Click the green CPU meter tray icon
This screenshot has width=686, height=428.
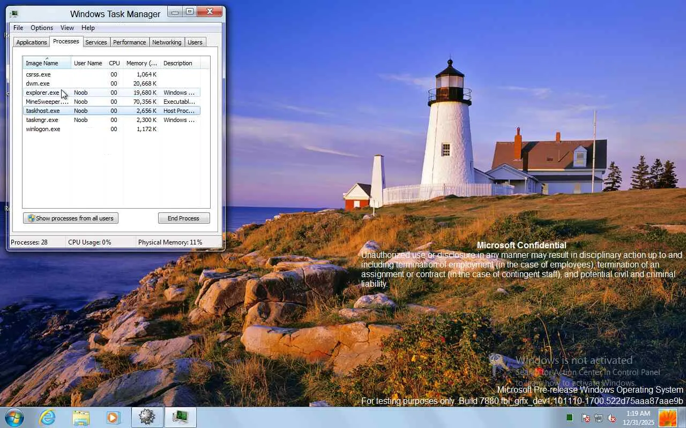[570, 418]
